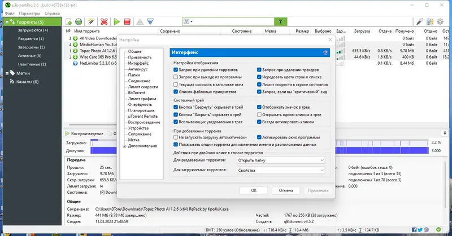Image resolution: width=452 pixels, height=236 pixels.
Task: Open the search provider dropdown arrow
Action: click(x=192, y=21)
